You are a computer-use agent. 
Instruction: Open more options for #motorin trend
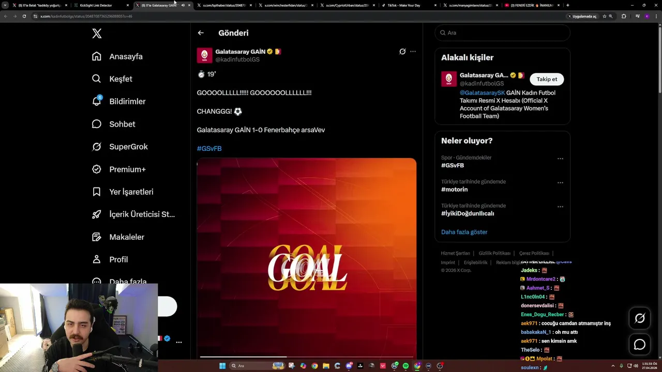[560, 183]
